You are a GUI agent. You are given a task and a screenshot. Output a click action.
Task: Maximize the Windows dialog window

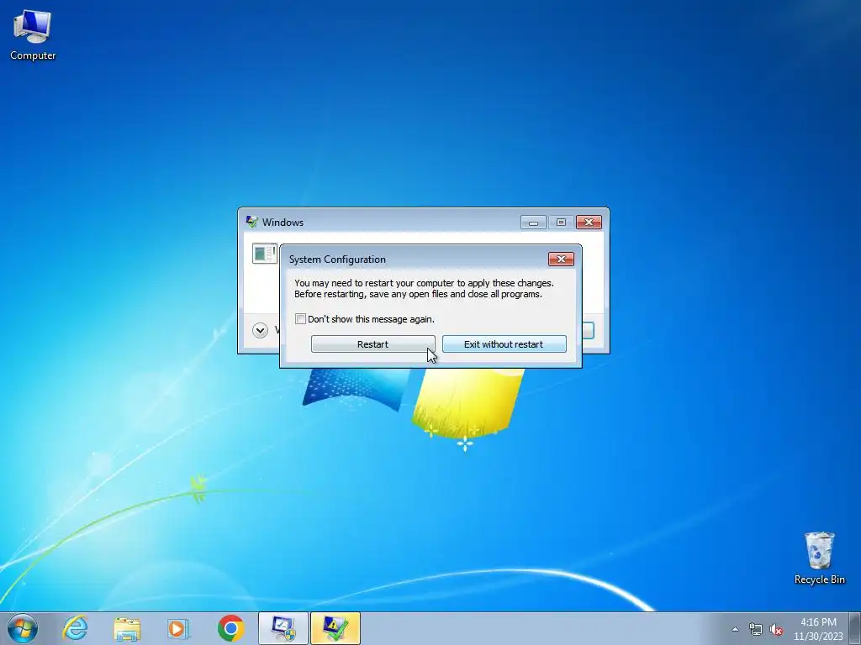561,222
